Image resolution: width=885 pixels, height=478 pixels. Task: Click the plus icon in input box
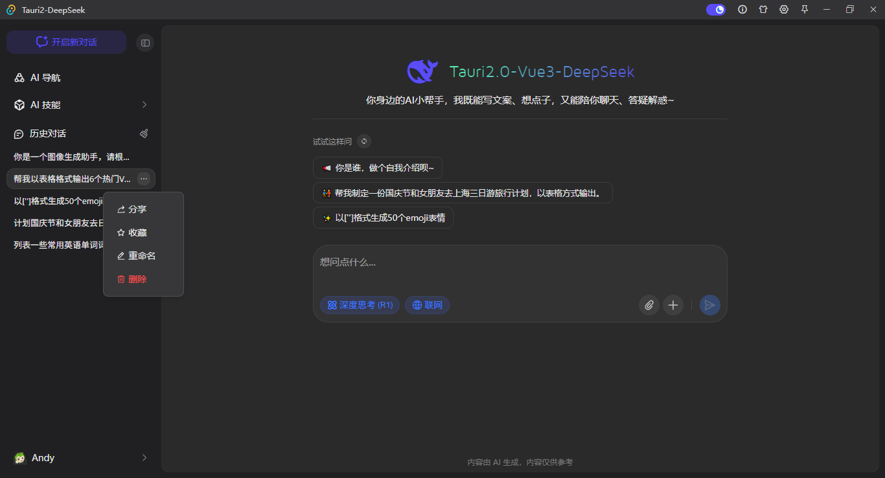[x=673, y=305]
